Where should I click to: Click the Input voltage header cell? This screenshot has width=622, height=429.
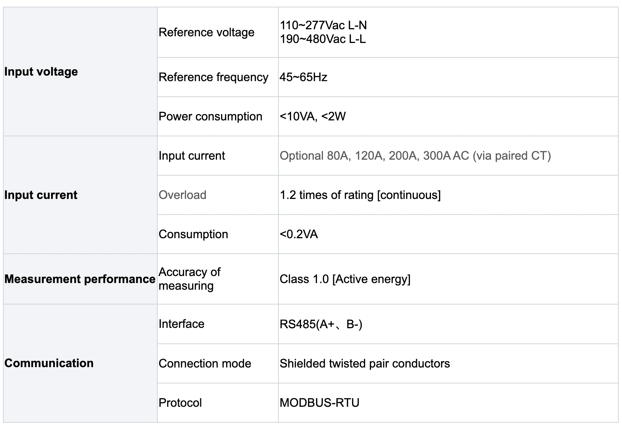click(41, 71)
